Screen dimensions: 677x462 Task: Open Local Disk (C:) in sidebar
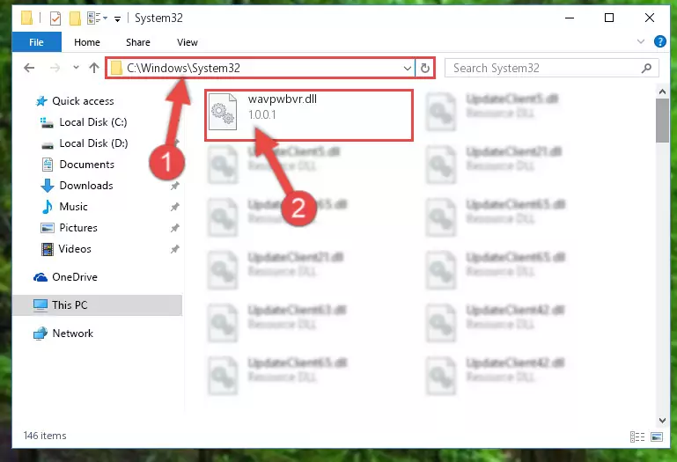(x=92, y=122)
